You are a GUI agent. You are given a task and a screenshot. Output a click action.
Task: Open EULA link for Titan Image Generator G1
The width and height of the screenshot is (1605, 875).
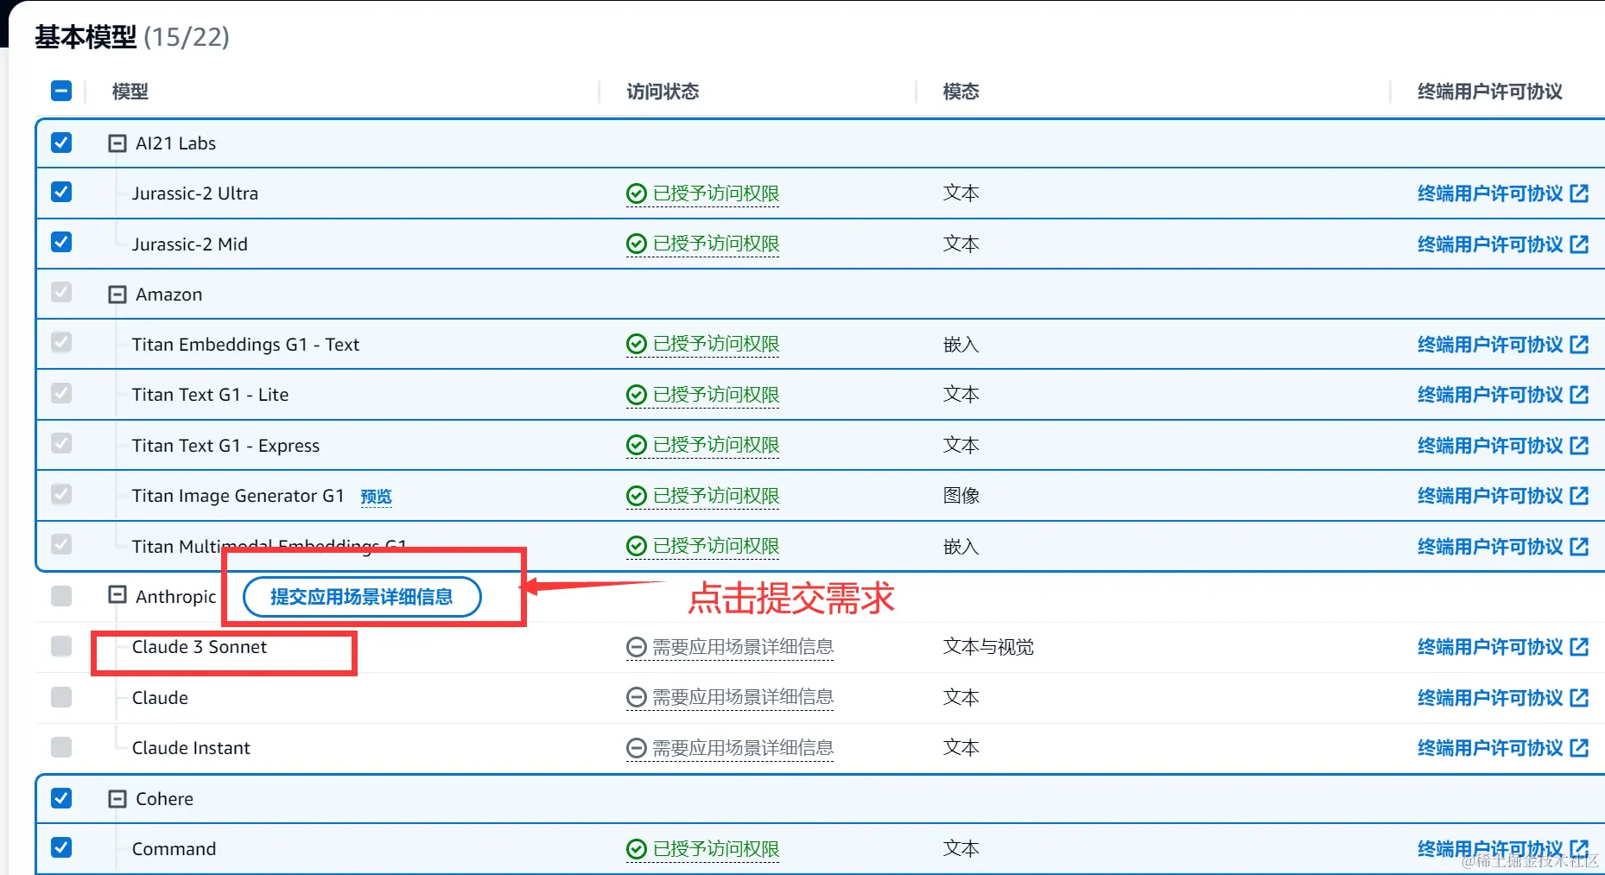(x=1503, y=496)
